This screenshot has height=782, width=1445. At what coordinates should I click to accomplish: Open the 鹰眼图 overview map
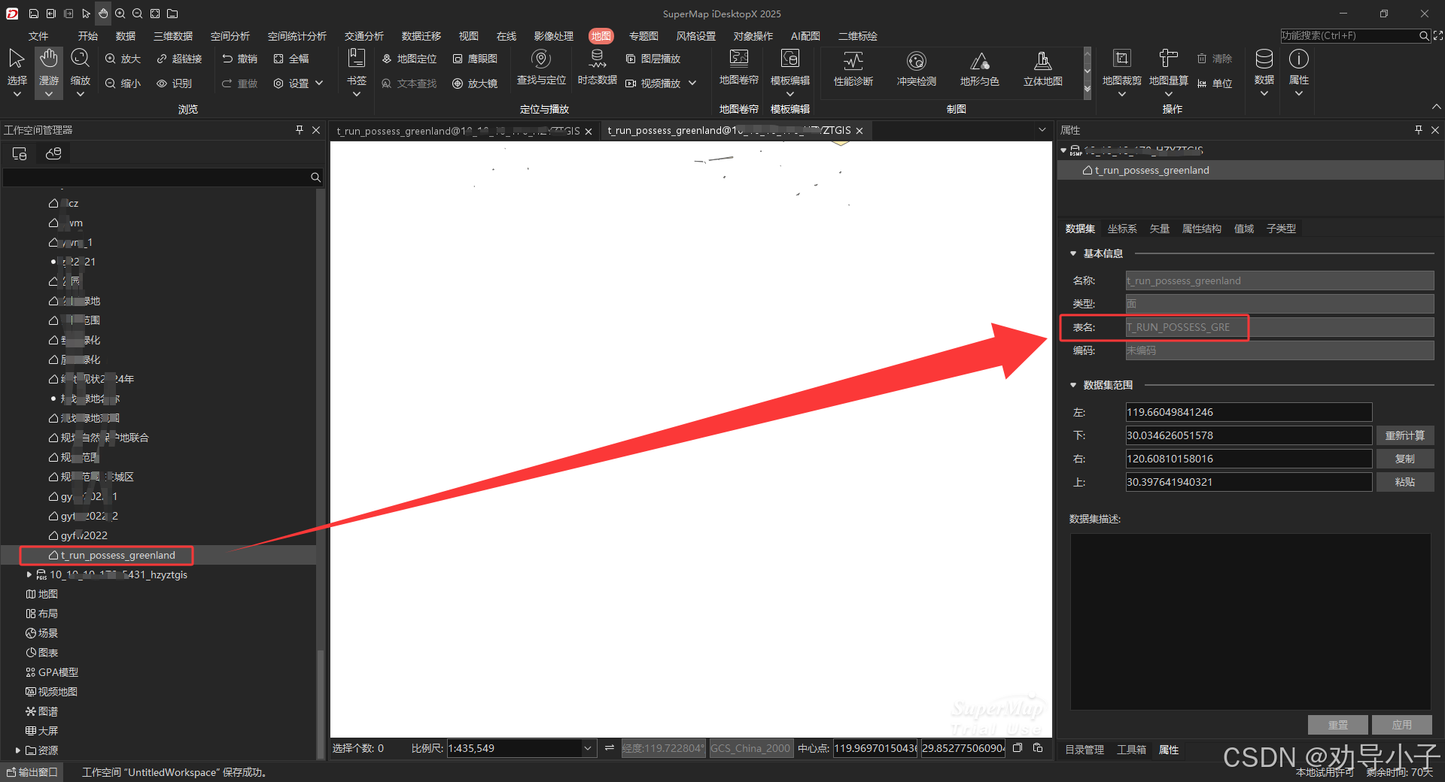click(475, 59)
